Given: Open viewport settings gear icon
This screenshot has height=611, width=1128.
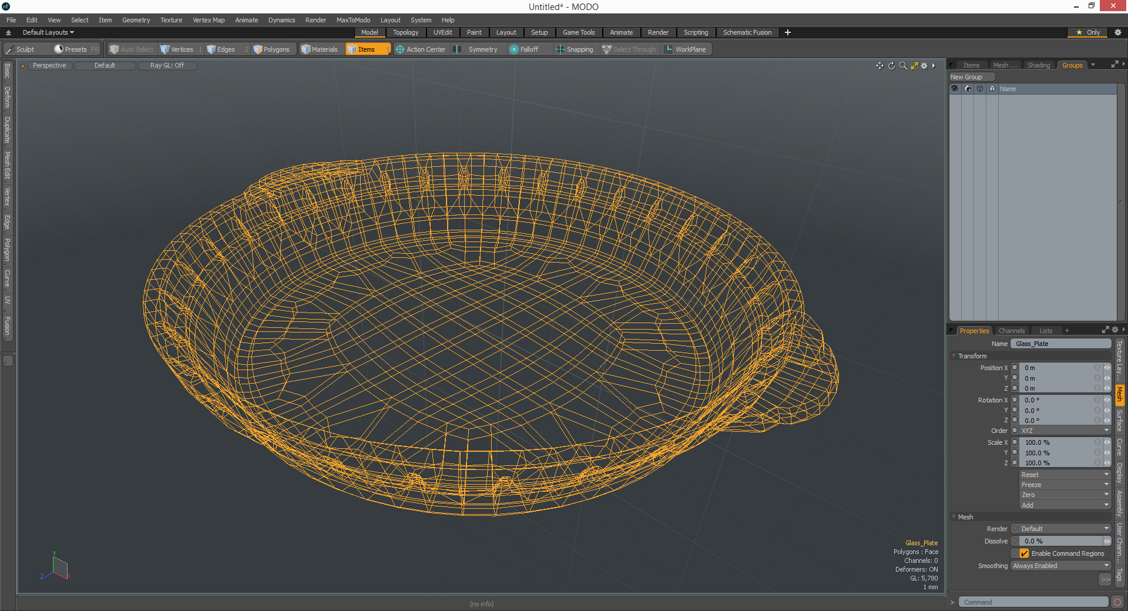Looking at the screenshot, I should click(x=924, y=66).
